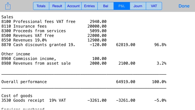This screenshot has height=110, width=195.
Task: Open the Bal tab
Action: pyautogui.click(x=106, y=6)
